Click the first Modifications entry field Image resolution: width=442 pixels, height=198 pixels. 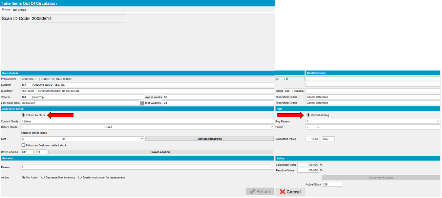click(x=373, y=79)
